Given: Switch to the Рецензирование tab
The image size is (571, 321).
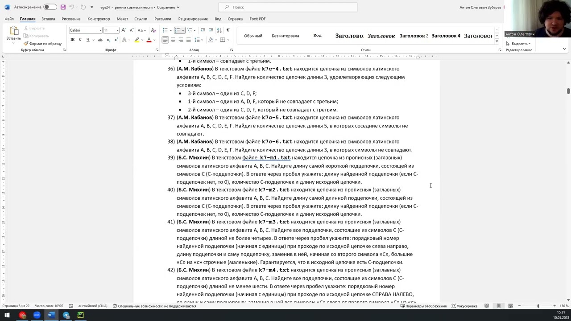Looking at the screenshot, I should (193, 19).
